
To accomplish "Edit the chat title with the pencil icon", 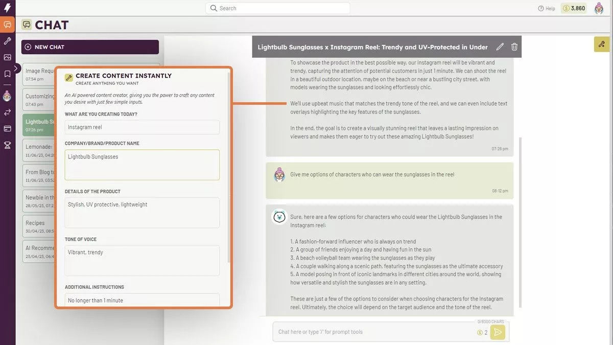I will (500, 47).
